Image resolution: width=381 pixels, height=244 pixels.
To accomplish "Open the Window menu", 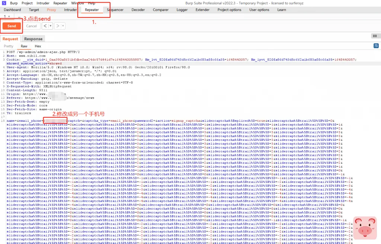I will point(77,3).
